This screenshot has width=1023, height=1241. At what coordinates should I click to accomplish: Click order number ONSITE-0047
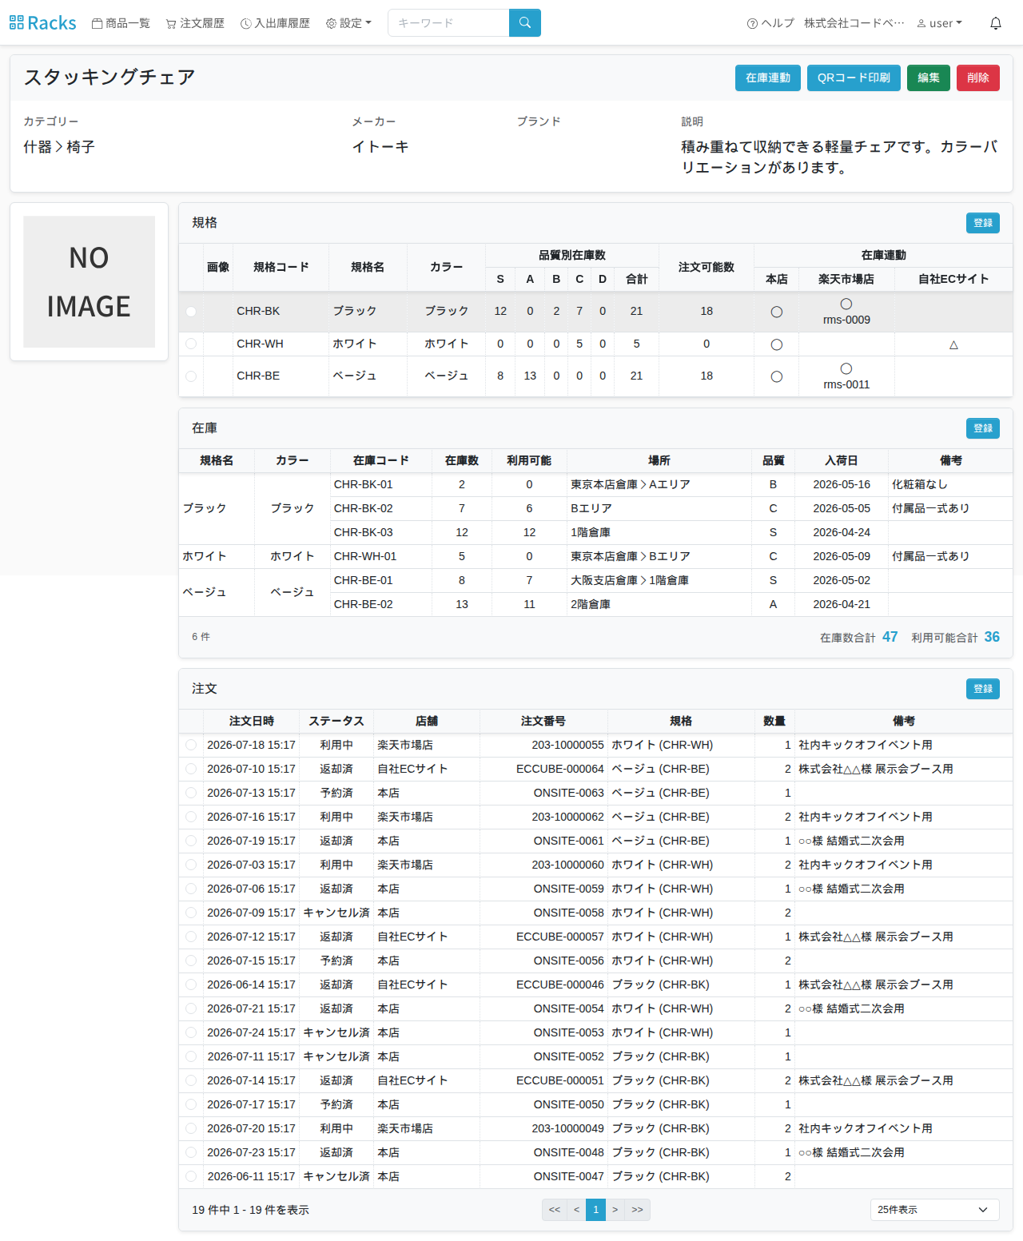569,1176
